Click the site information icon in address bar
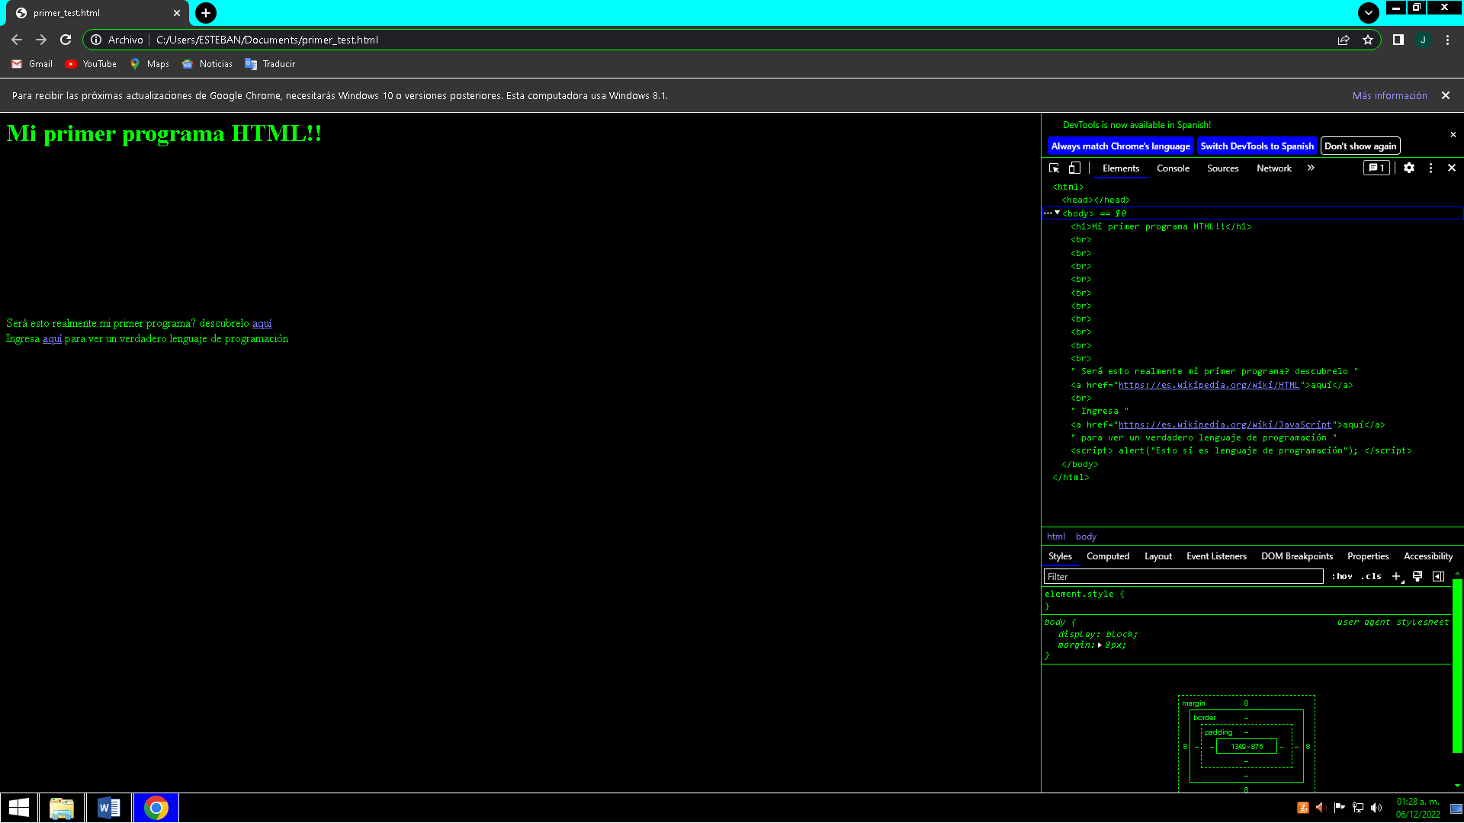 click(x=96, y=40)
